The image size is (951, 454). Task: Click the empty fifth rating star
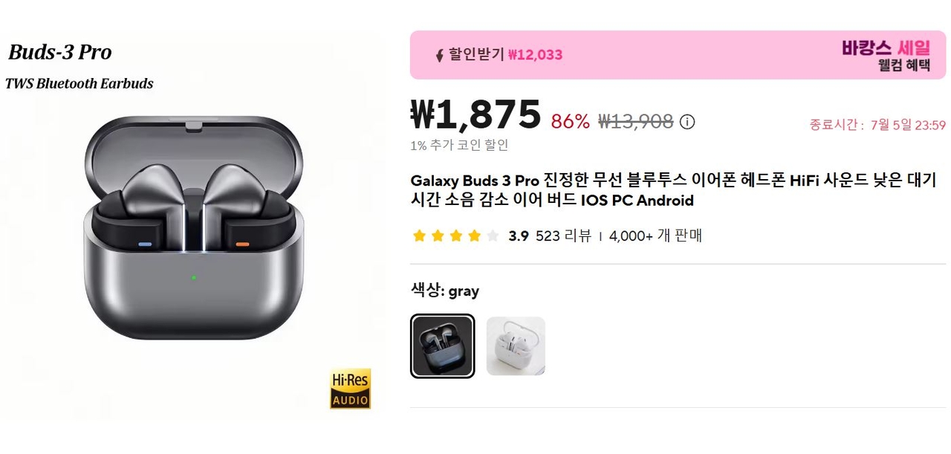(493, 236)
